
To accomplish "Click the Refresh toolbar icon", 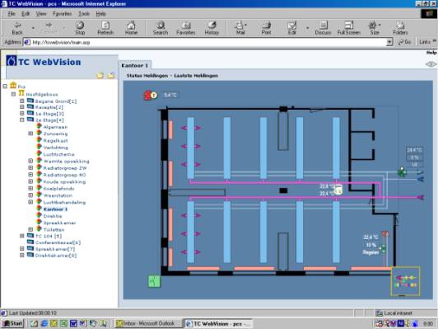I will click(x=105, y=28).
